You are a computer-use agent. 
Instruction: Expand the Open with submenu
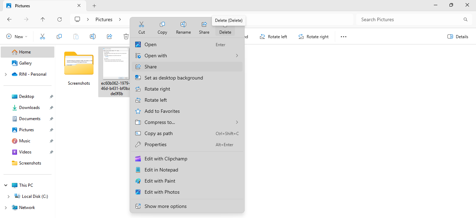(x=187, y=56)
